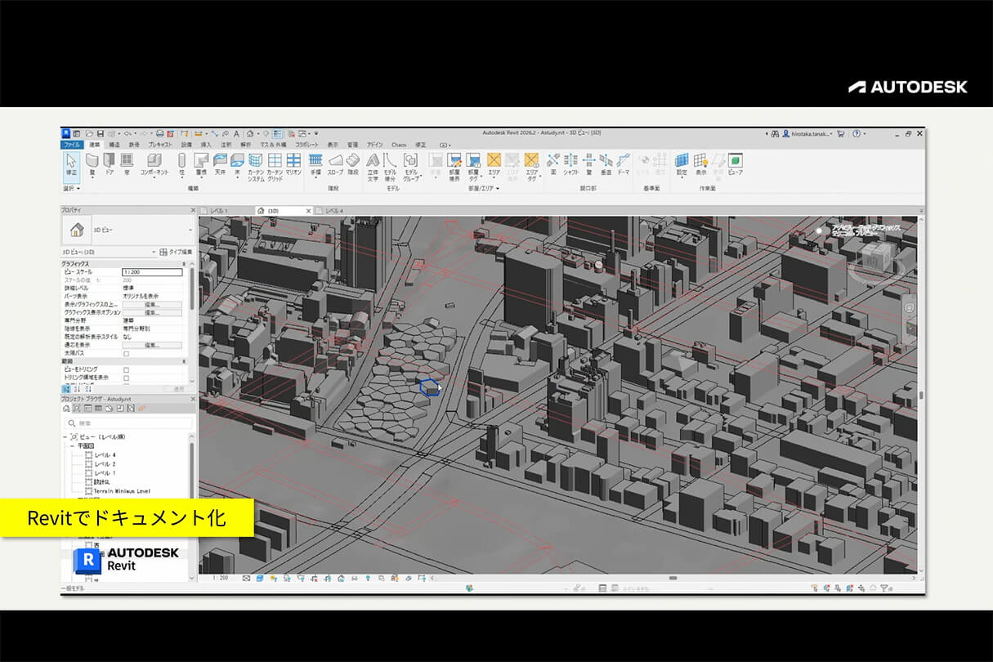
Task: Choose the カーテングリッド tool
Action: (275, 166)
